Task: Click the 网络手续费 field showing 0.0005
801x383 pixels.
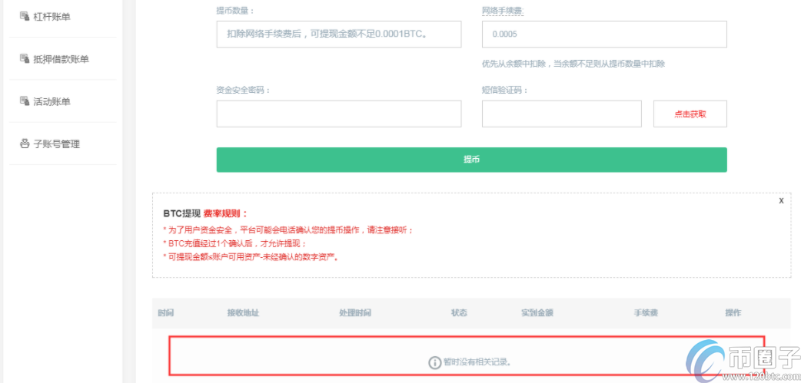Action: click(604, 35)
